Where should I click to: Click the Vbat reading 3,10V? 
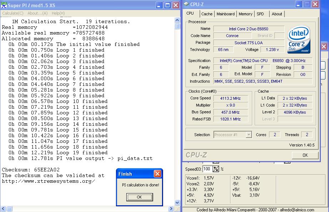(254, 195)
